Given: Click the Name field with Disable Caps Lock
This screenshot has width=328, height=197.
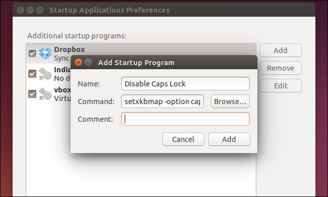Looking at the screenshot, I should 185,84.
